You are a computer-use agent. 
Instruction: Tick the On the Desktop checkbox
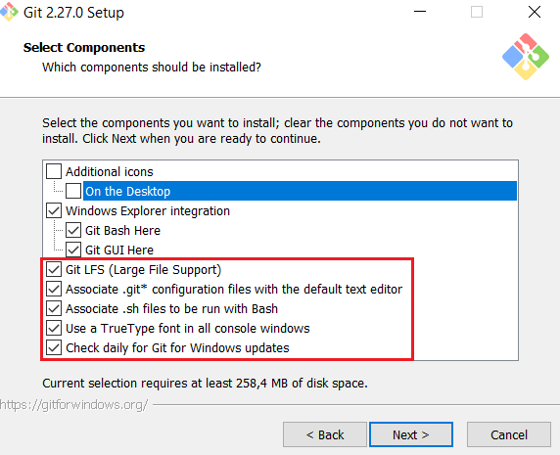point(73,191)
